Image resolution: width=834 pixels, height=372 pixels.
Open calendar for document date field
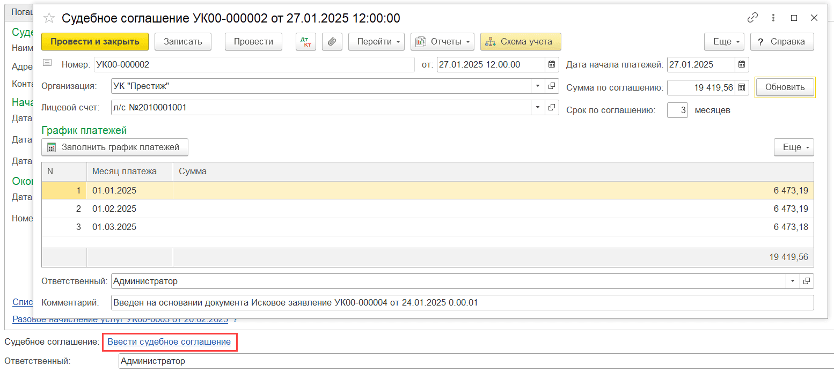coord(552,65)
